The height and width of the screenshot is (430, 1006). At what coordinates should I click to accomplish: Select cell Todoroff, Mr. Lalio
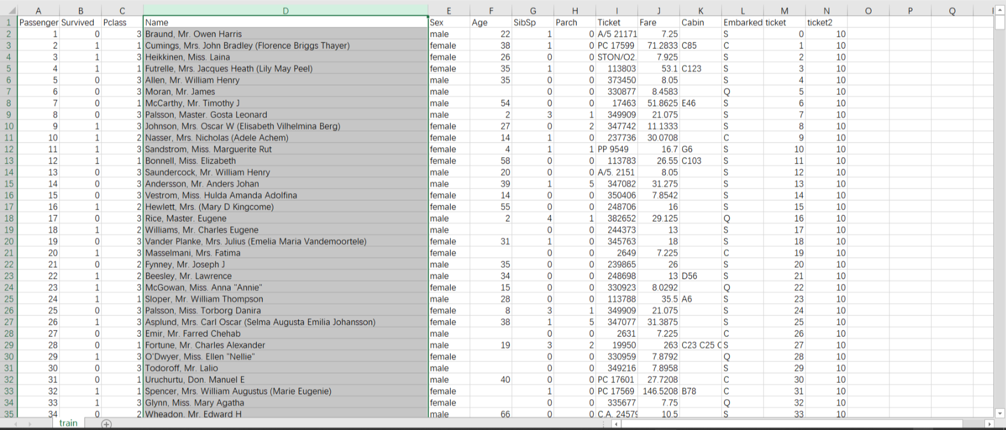[x=285, y=368]
